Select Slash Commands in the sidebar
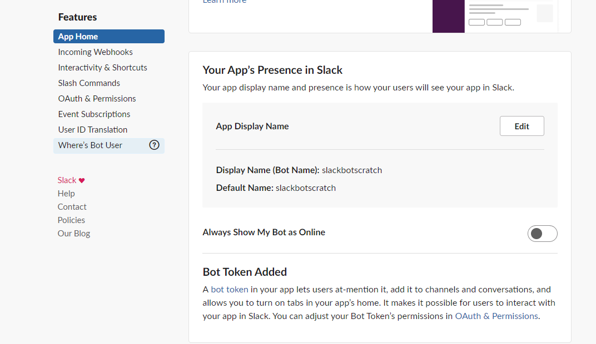596x344 pixels. [88, 83]
